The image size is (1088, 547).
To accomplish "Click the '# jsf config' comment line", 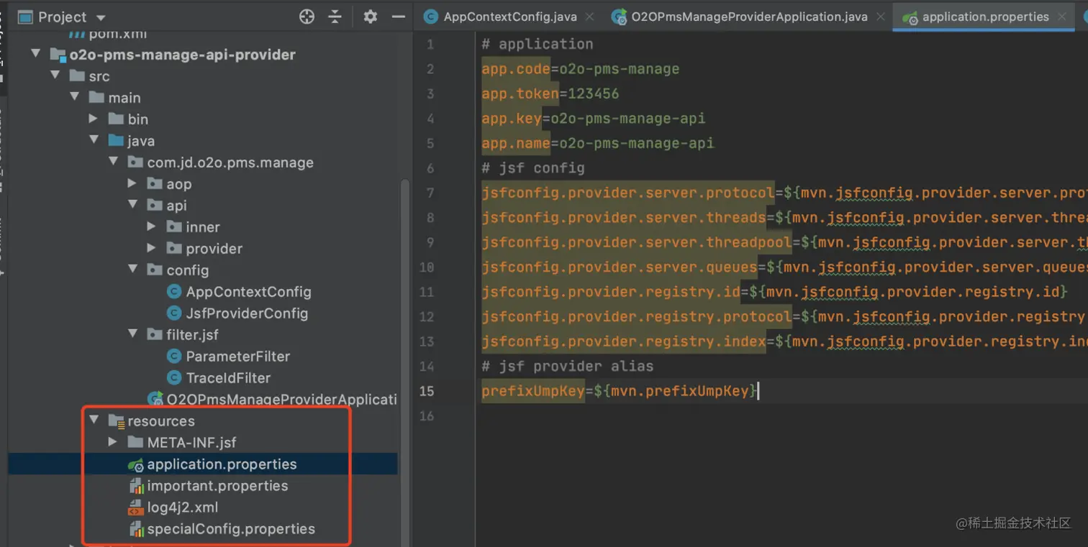I will coord(533,168).
